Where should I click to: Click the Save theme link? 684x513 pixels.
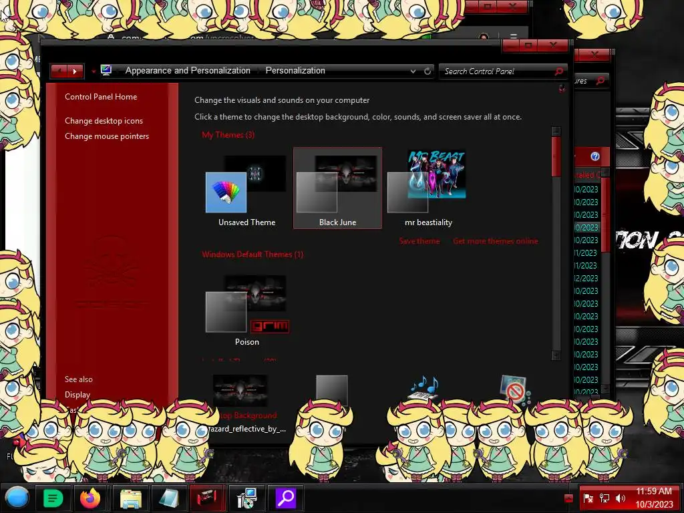pyautogui.click(x=419, y=241)
